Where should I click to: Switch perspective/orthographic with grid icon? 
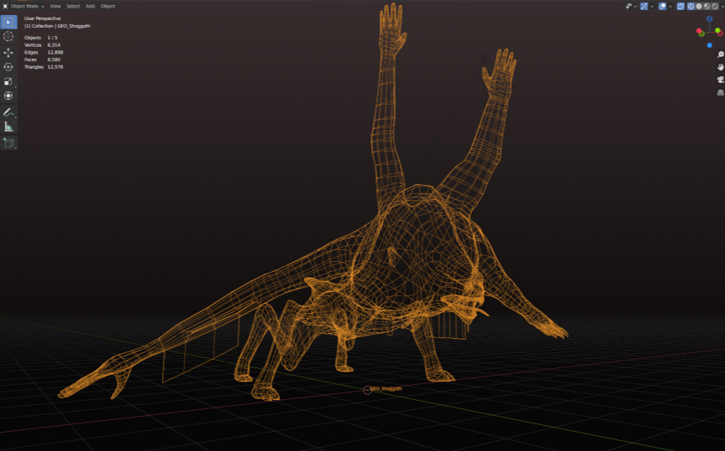click(x=720, y=93)
